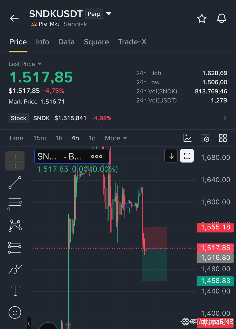Screen dimensions: 236x329
Task: Open the Trade-X tab
Action: click(132, 42)
